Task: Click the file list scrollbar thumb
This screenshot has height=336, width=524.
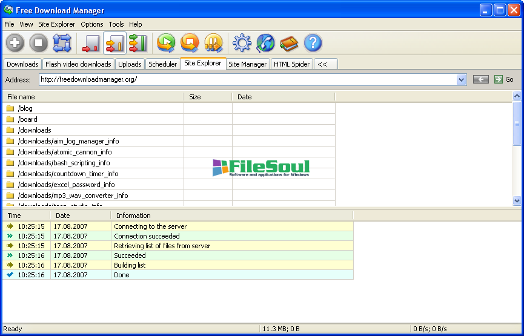Action: click(517, 124)
